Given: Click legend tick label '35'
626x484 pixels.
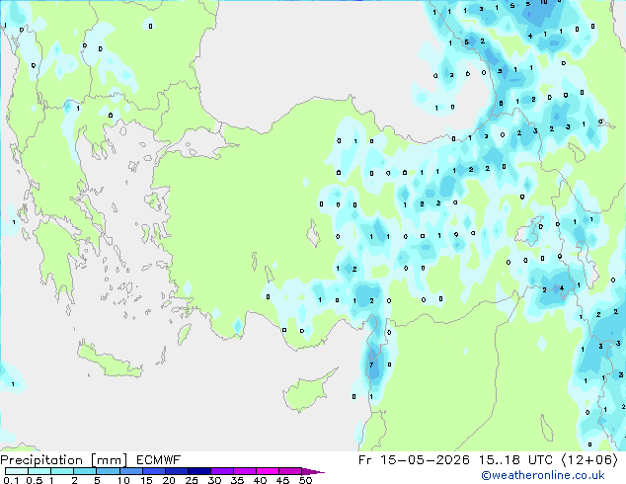Looking at the screenshot, I should tap(237, 480).
